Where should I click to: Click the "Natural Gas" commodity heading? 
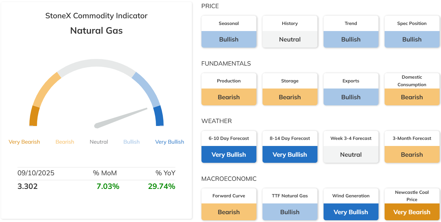click(97, 30)
